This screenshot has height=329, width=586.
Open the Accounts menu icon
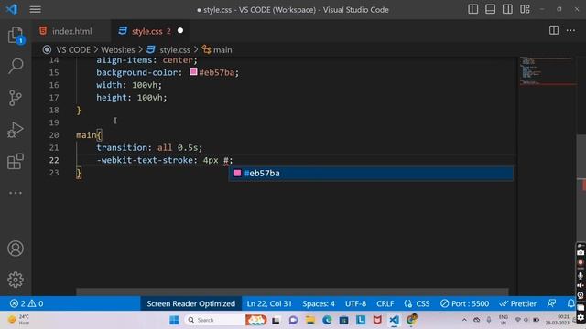pos(16,249)
